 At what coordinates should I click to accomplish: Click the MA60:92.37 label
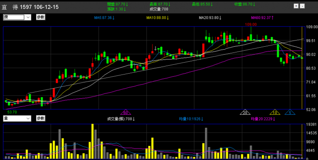(262, 18)
